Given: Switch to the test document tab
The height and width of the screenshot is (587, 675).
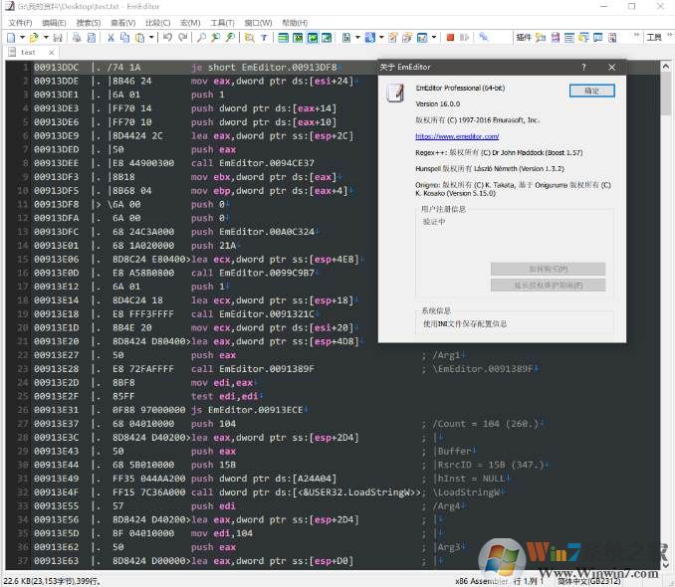Looking at the screenshot, I should coord(28,52).
